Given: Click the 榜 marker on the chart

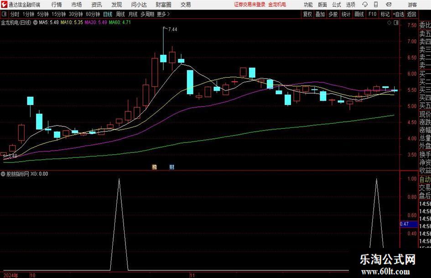Looking at the screenshot, I should 154,167.
